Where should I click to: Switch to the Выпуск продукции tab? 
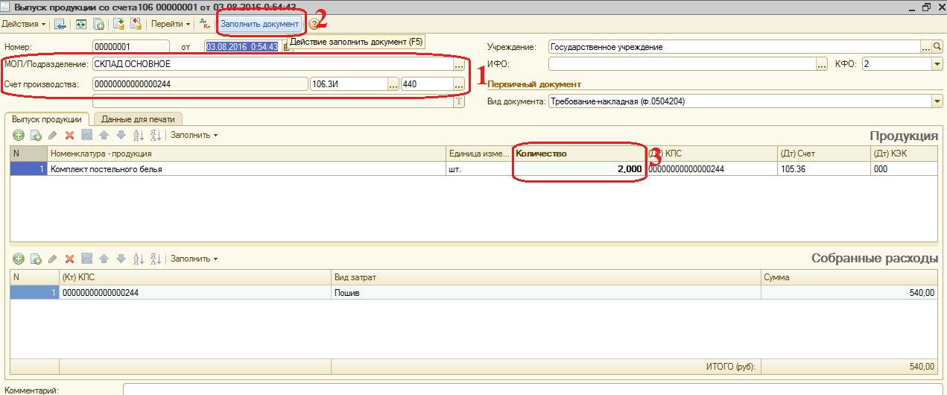(47, 118)
